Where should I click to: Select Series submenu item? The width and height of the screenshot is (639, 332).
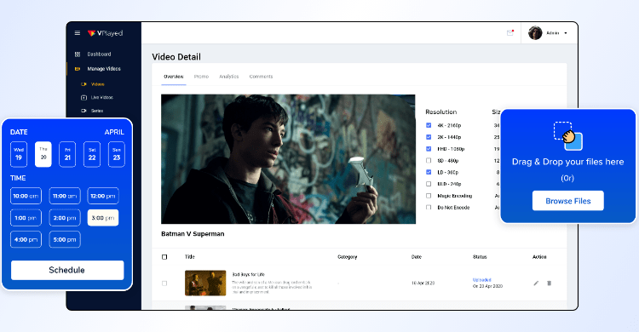point(97,111)
